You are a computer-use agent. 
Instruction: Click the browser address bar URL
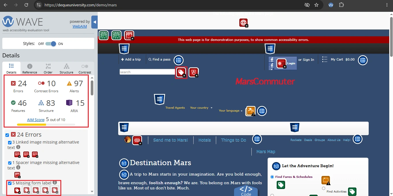coord(81,5)
